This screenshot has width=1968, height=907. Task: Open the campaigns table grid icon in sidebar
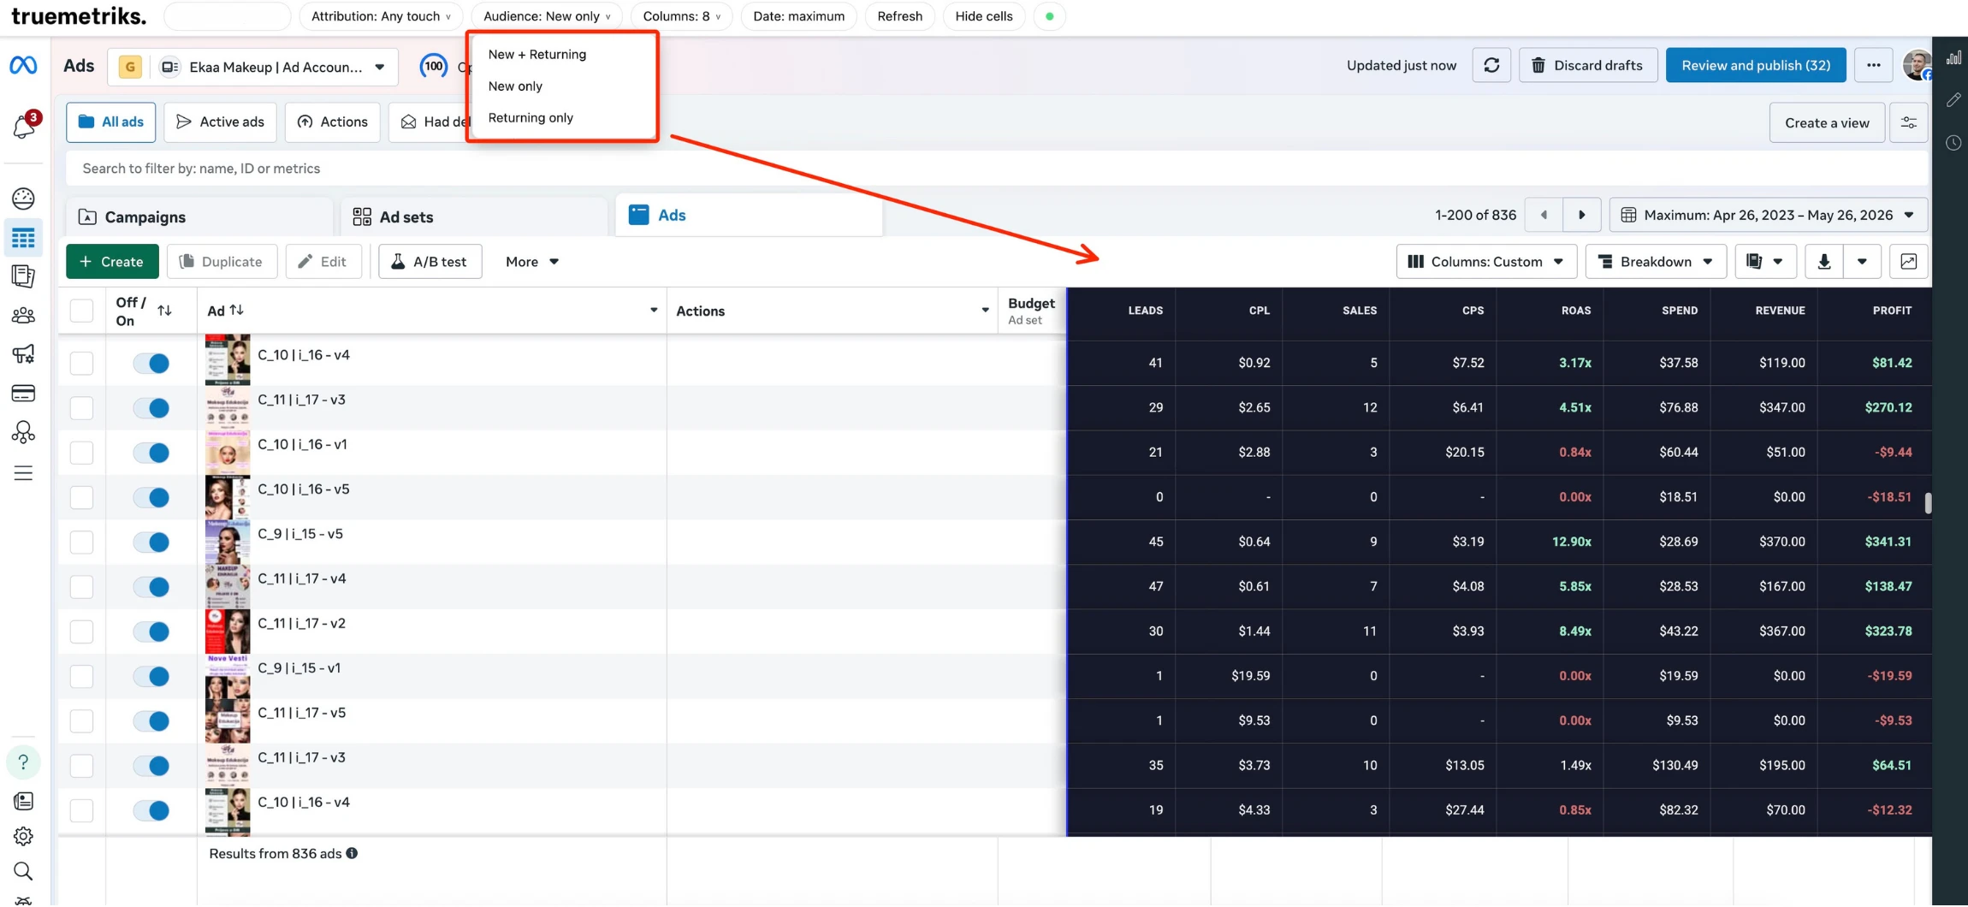pyautogui.click(x=23, y=238)
